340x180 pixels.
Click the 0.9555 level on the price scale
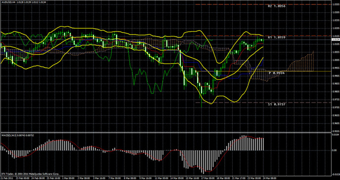pos(336,131)
